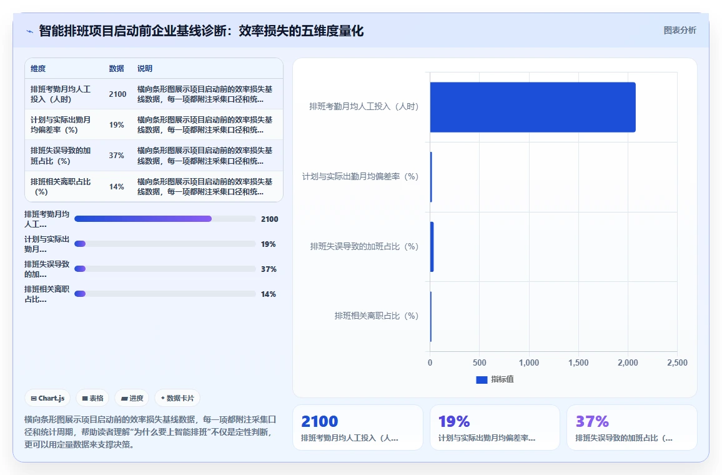Viewport: 722px width, 475px height.
Task: Select the 表格 tag chip
Action: (92, 398)
